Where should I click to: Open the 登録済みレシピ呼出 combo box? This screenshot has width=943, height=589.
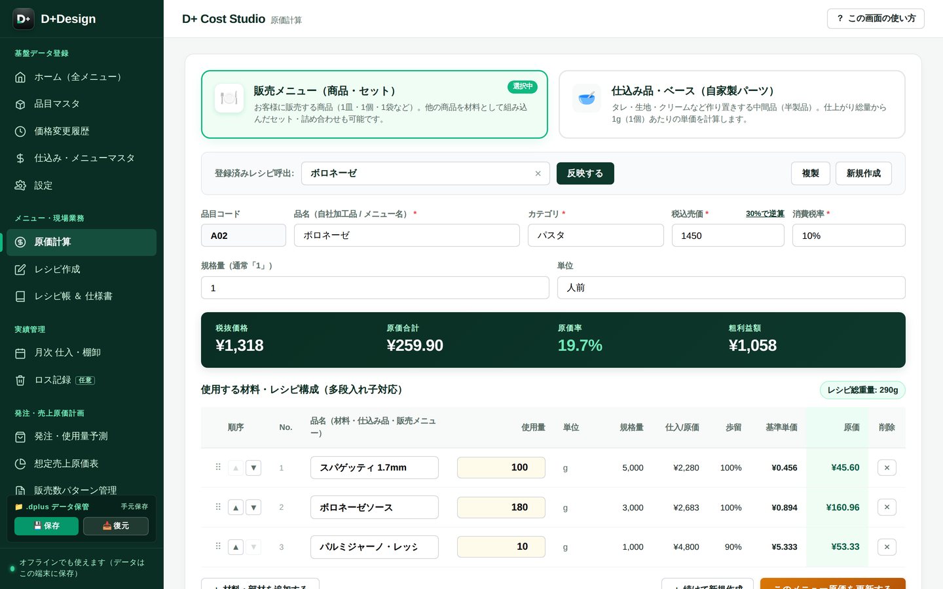[x=425, y=173]
